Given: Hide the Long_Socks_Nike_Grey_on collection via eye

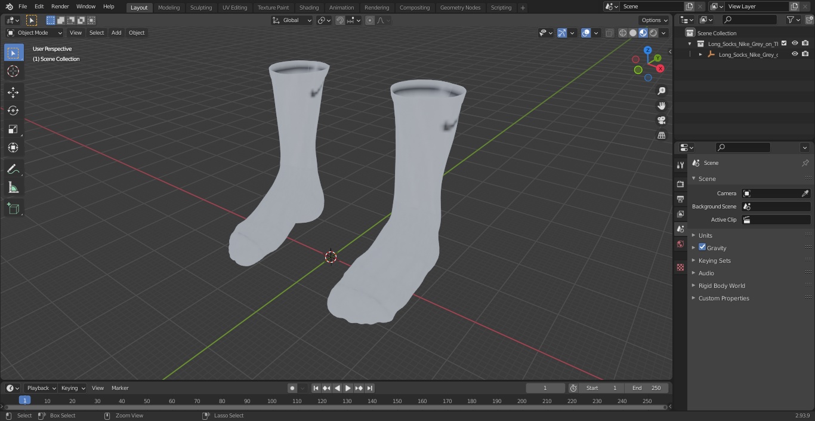Looking at the screenshot, I should tap(795, 44).
